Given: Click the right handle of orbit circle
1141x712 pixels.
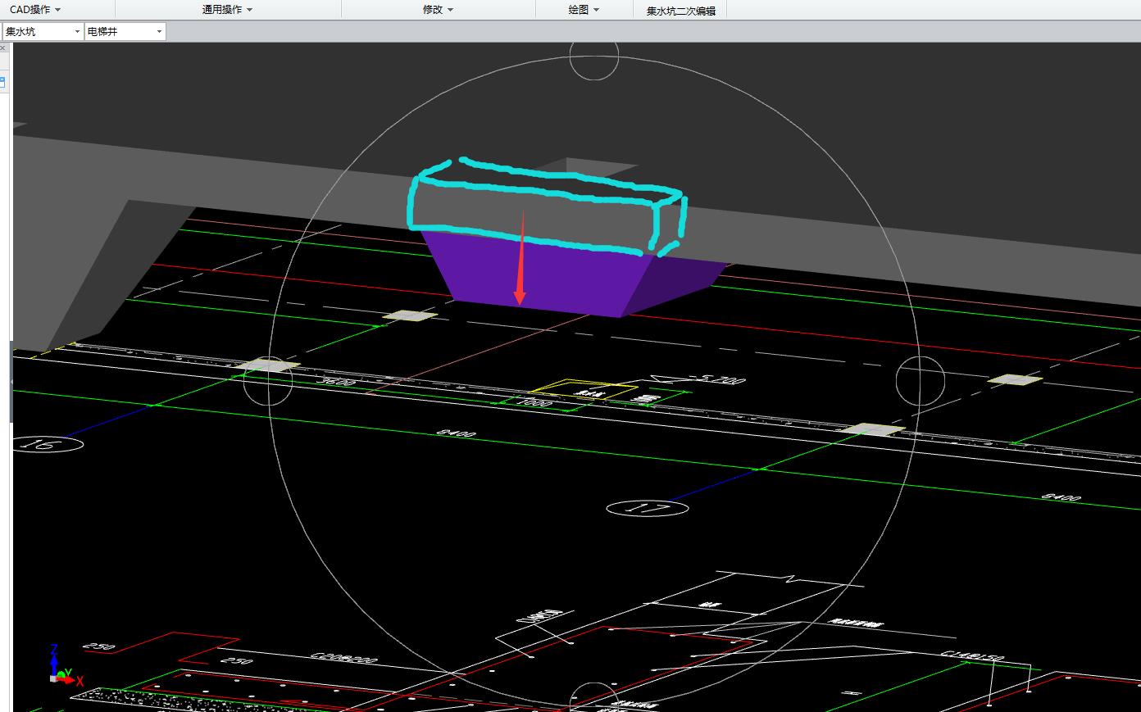Looking at the screenshot, I should tap(921, 380).
